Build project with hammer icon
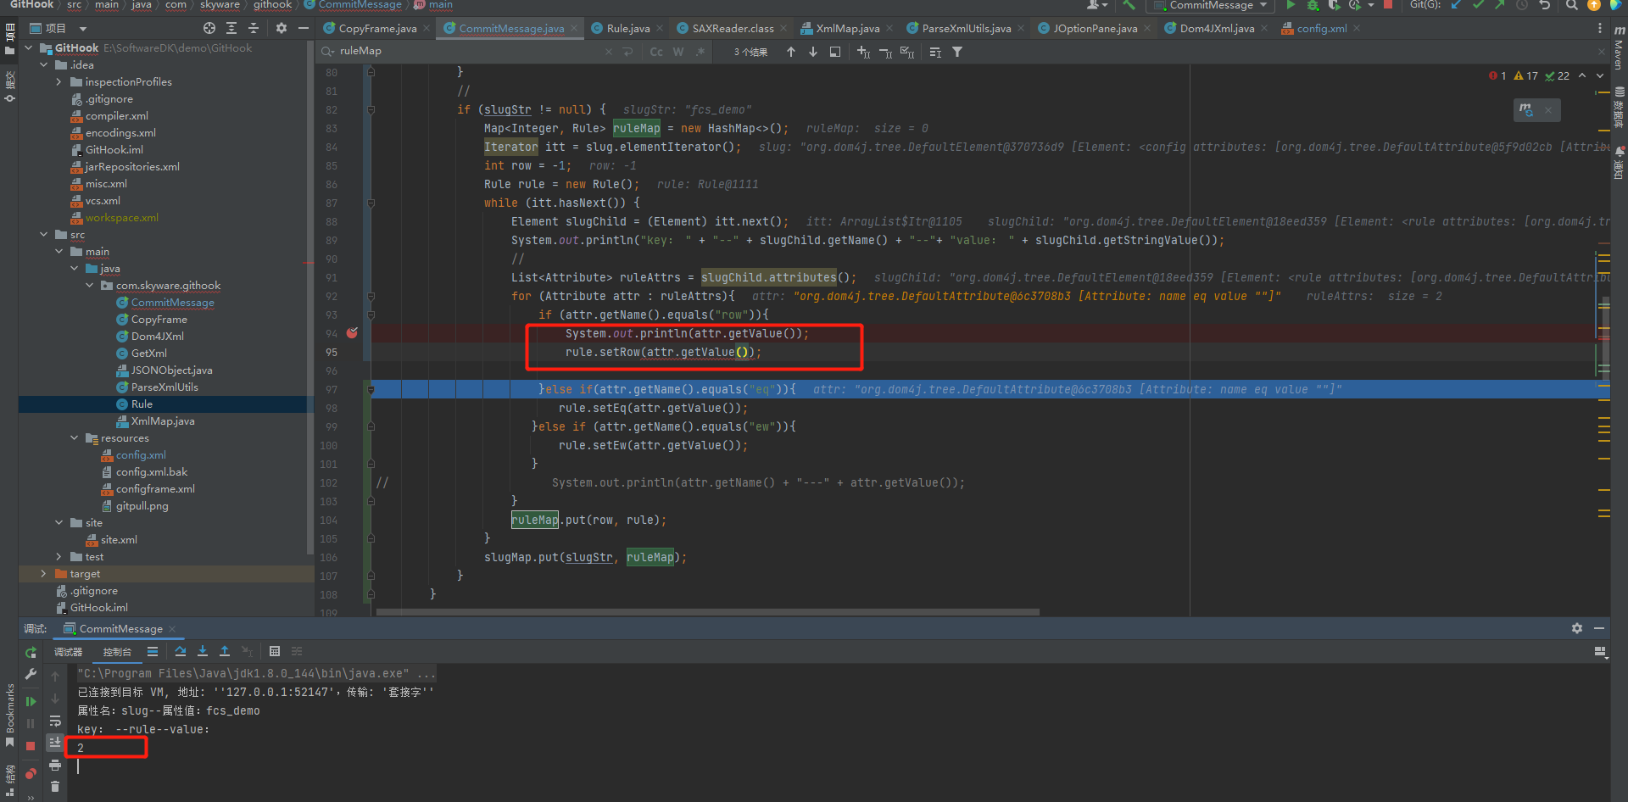Image resolution: width=1628 pixels, height=802 pixels. 1129,5
